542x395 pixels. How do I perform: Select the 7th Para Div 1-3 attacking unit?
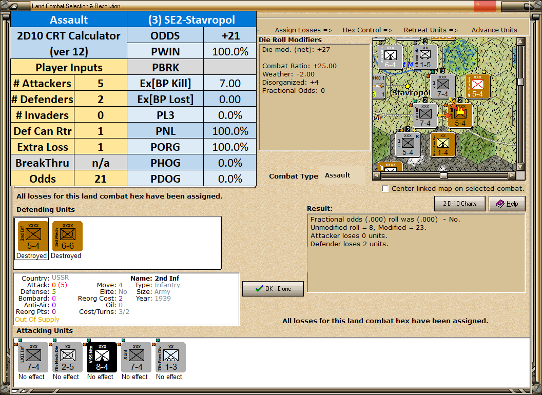click(x=171, y=358)
